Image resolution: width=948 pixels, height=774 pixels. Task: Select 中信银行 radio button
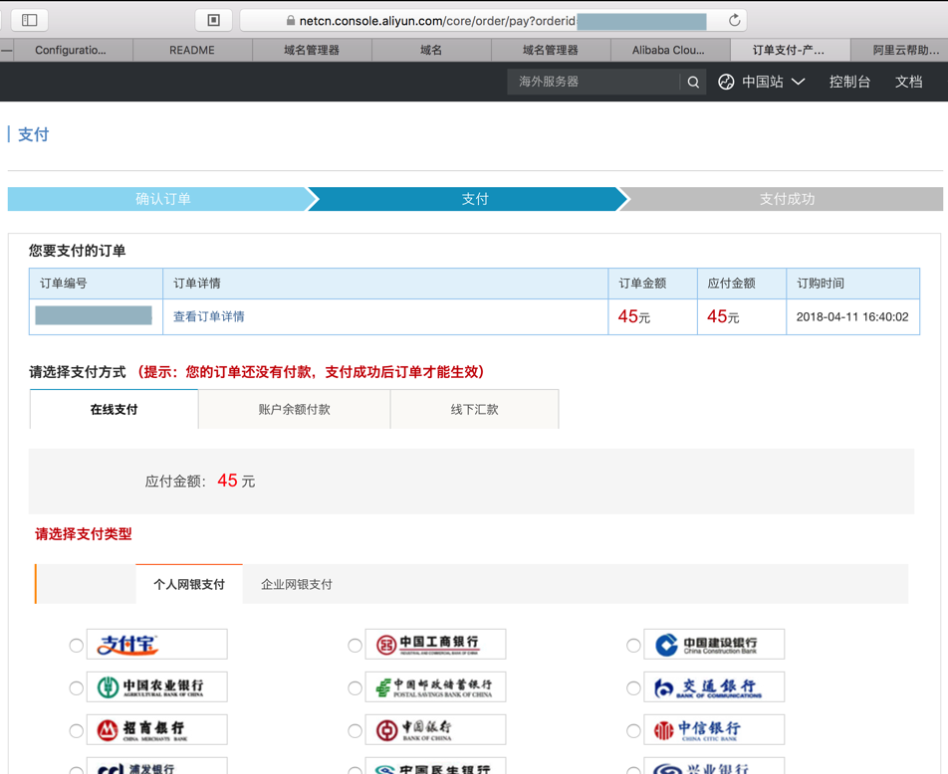(x=633, y=731)
